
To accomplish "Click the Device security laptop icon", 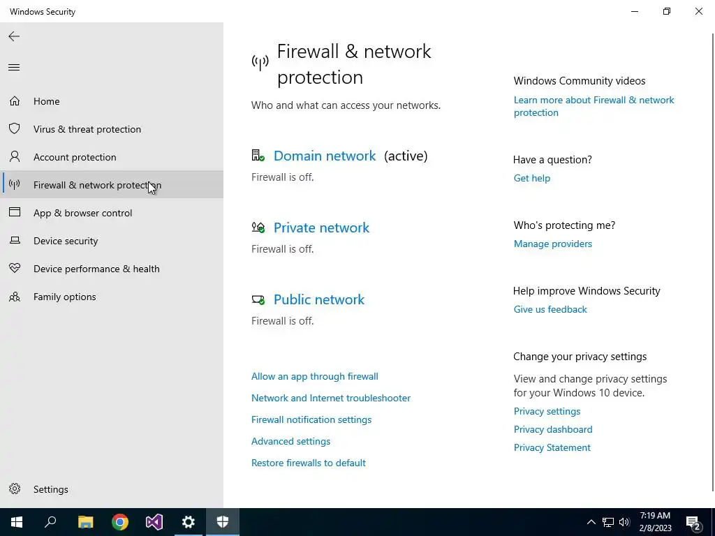I will click(14, 241).
